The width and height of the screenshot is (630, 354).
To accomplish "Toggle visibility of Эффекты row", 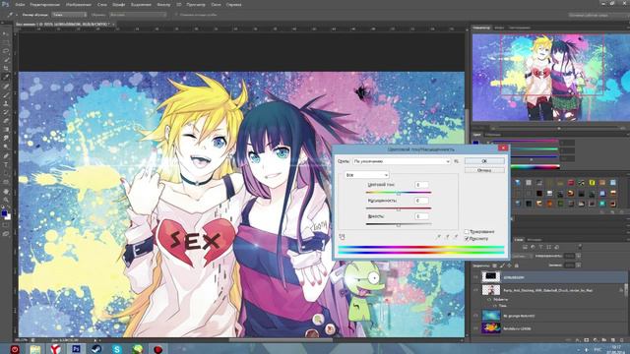I will click(x=489, y=299).
